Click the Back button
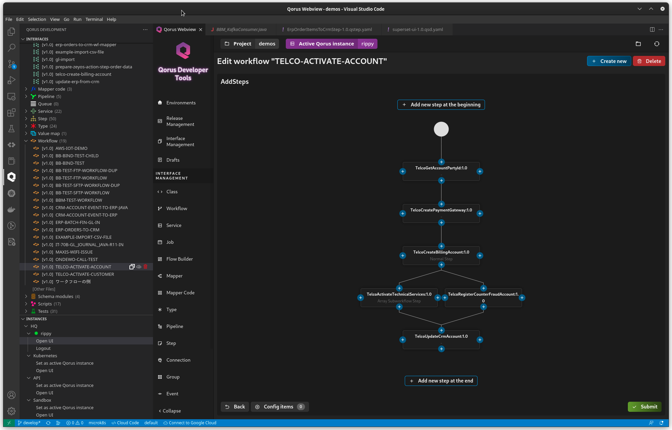Viewport: 672px width, 430px height. click(235, 407)
